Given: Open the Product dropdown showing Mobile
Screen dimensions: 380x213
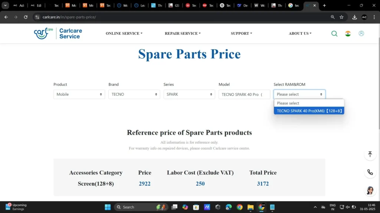Looking at the screenshot, I should coord(79,94).
